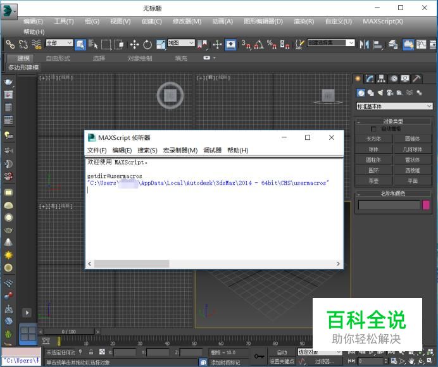Viewport: 438px width, 367px height.
Task: Select the Space Warps category icon
Action: point(410,93)
